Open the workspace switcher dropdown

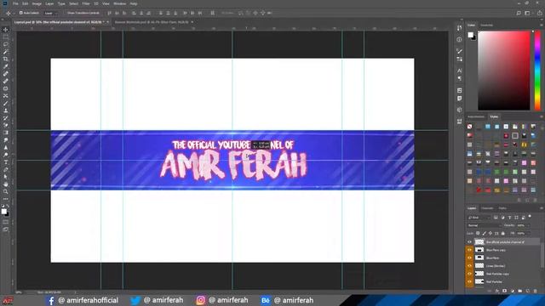pyautogui.click(x=528, y=14)
